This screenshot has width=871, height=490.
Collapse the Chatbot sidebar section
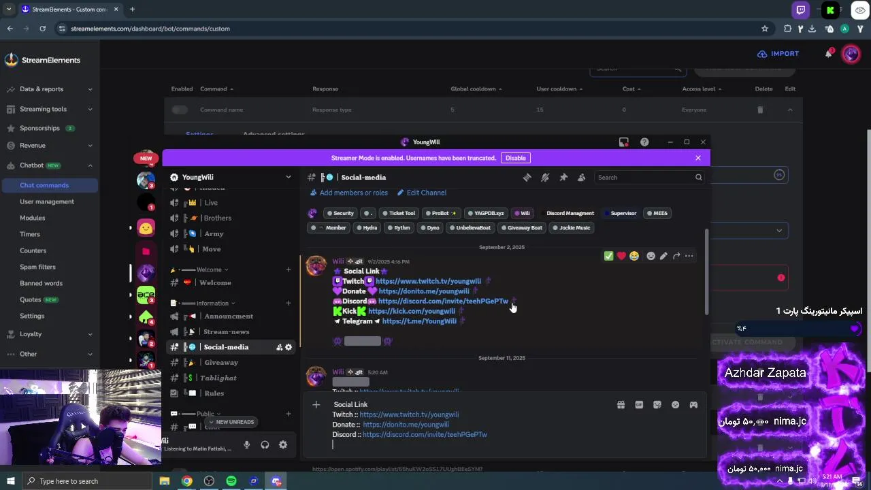tap(90, 165)
